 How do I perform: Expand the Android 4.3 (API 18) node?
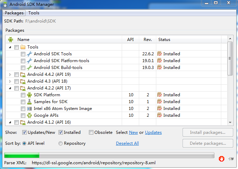click(10, 81)
